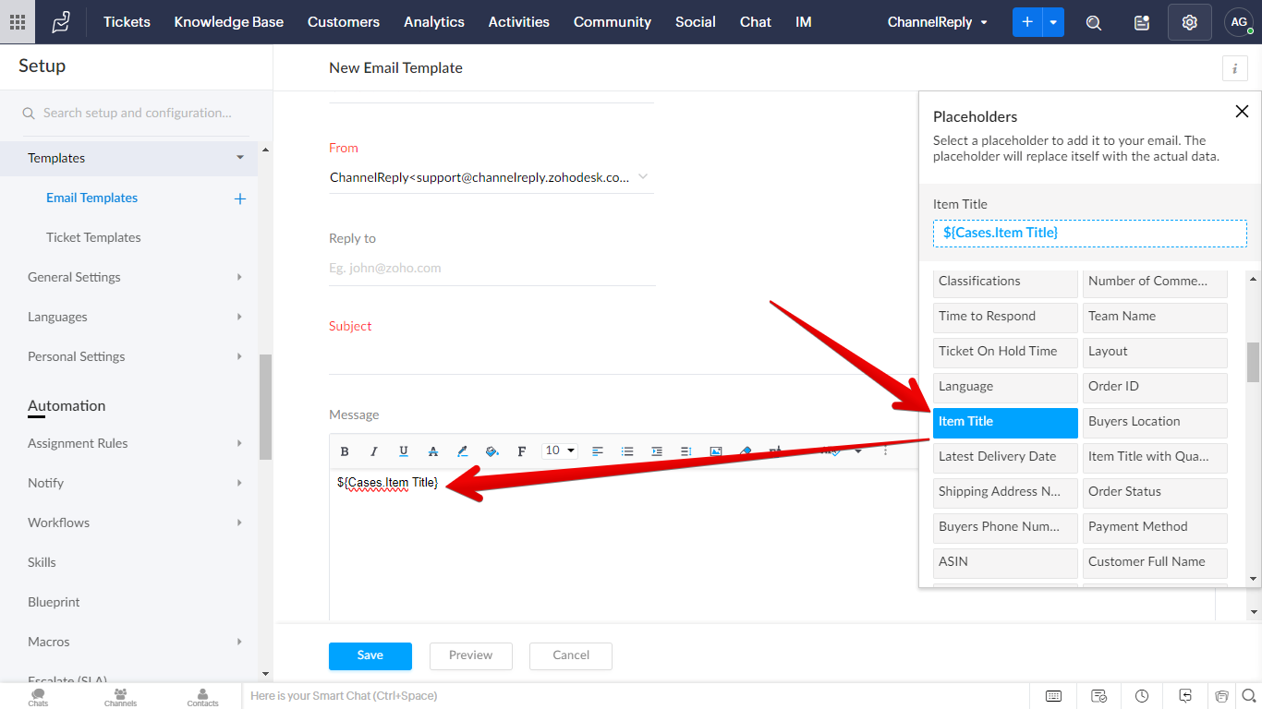Select the Payment Method placeholder

click(x=1155, y=527)
